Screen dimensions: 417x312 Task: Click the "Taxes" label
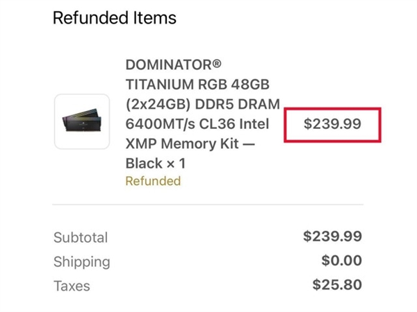72,286
